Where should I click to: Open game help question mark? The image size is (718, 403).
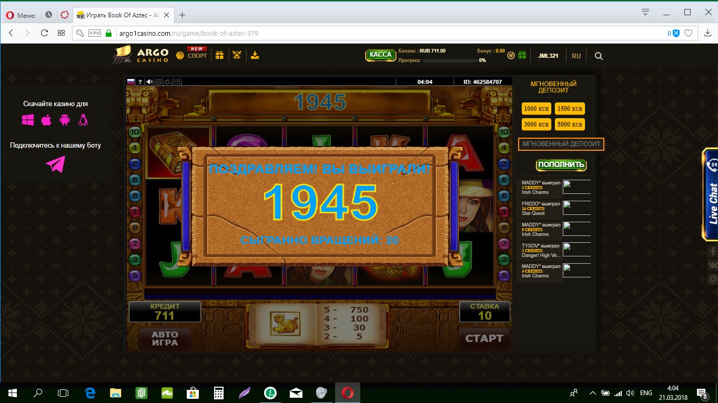tap(140, 81)
